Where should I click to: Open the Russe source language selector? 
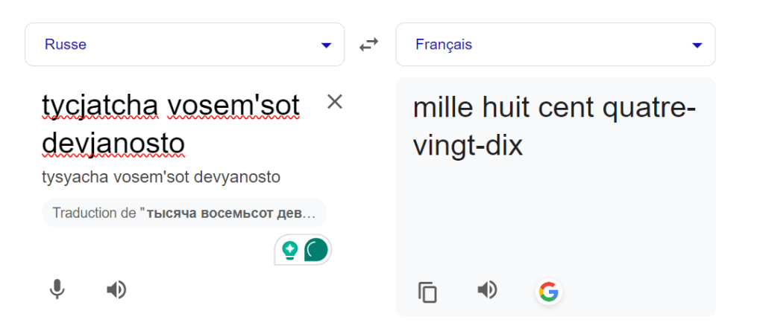(x=184, y=45)
